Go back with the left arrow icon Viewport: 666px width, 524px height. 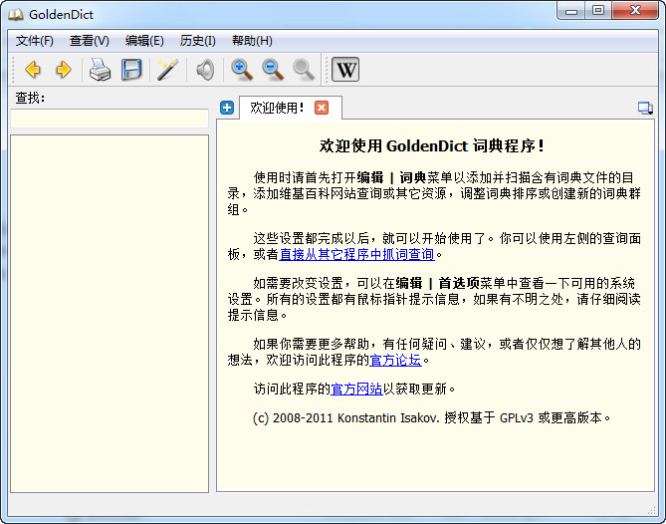coord(33,70)
